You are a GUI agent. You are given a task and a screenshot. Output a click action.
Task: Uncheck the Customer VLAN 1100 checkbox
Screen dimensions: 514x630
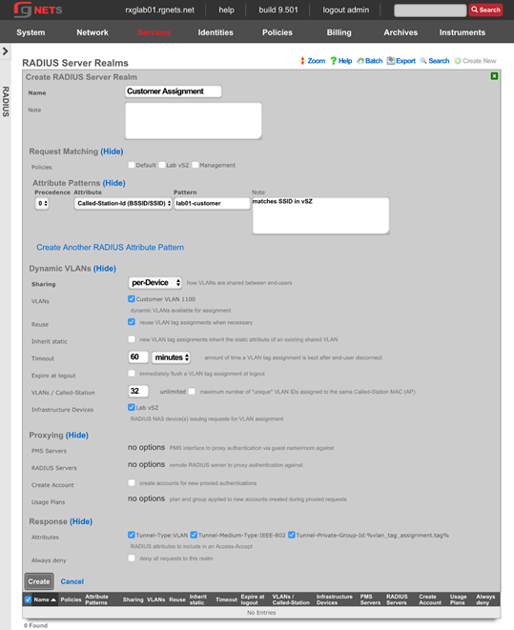tap(132, 298)
